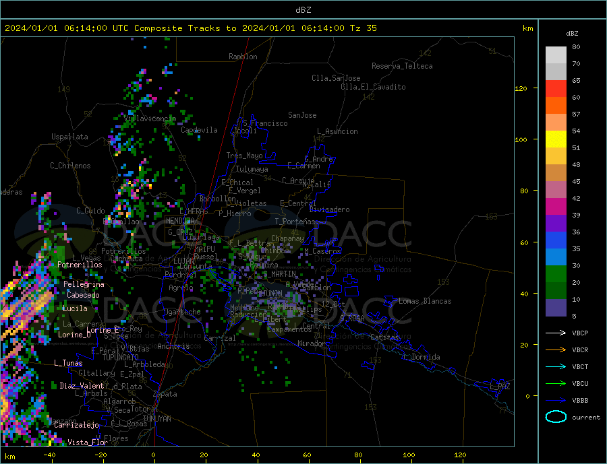
Task: Click the dBZ heading above color scale
Action: [x=572, y=34]
